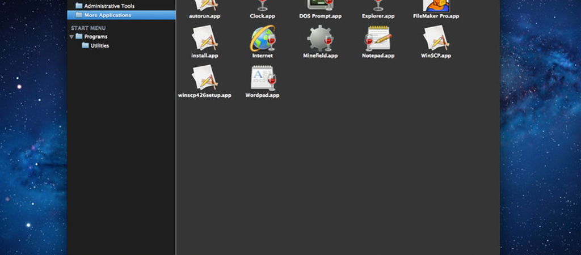
Task: Click the More Applications folder icon
Action: pos(79,15)
